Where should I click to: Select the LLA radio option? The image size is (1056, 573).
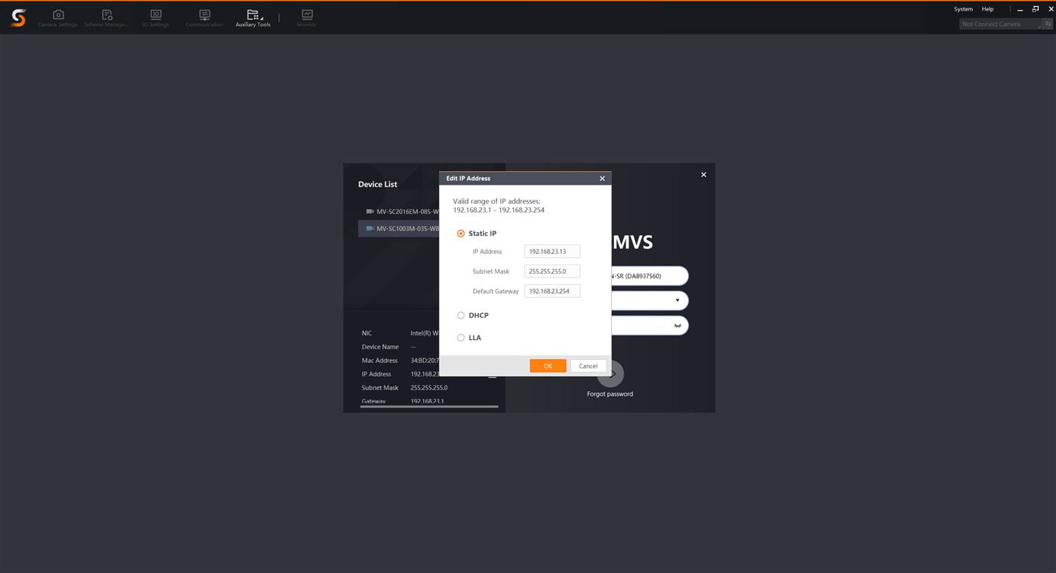click(461, 338)
